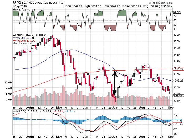The width and height of the screenshot is (184, 139).
Task: Click the INDX exchange label
Action: click(x=61, y=3)
